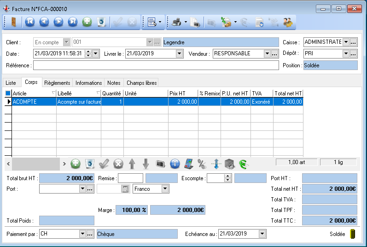Click the blue info icon for line
This screenshot has height=247, width=367.
click(x=175, y=164)
